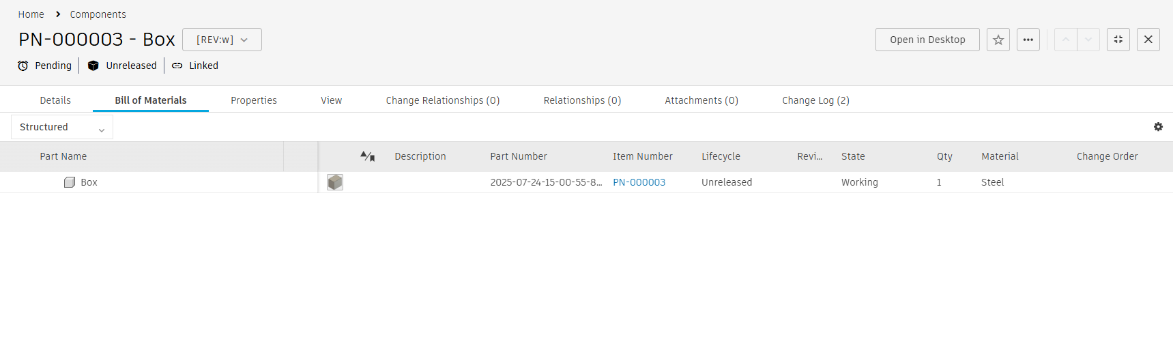Open the PN-000003 item number link
Image resolution: width=1173 pixels, height=359 pixels.
[639, 182]
